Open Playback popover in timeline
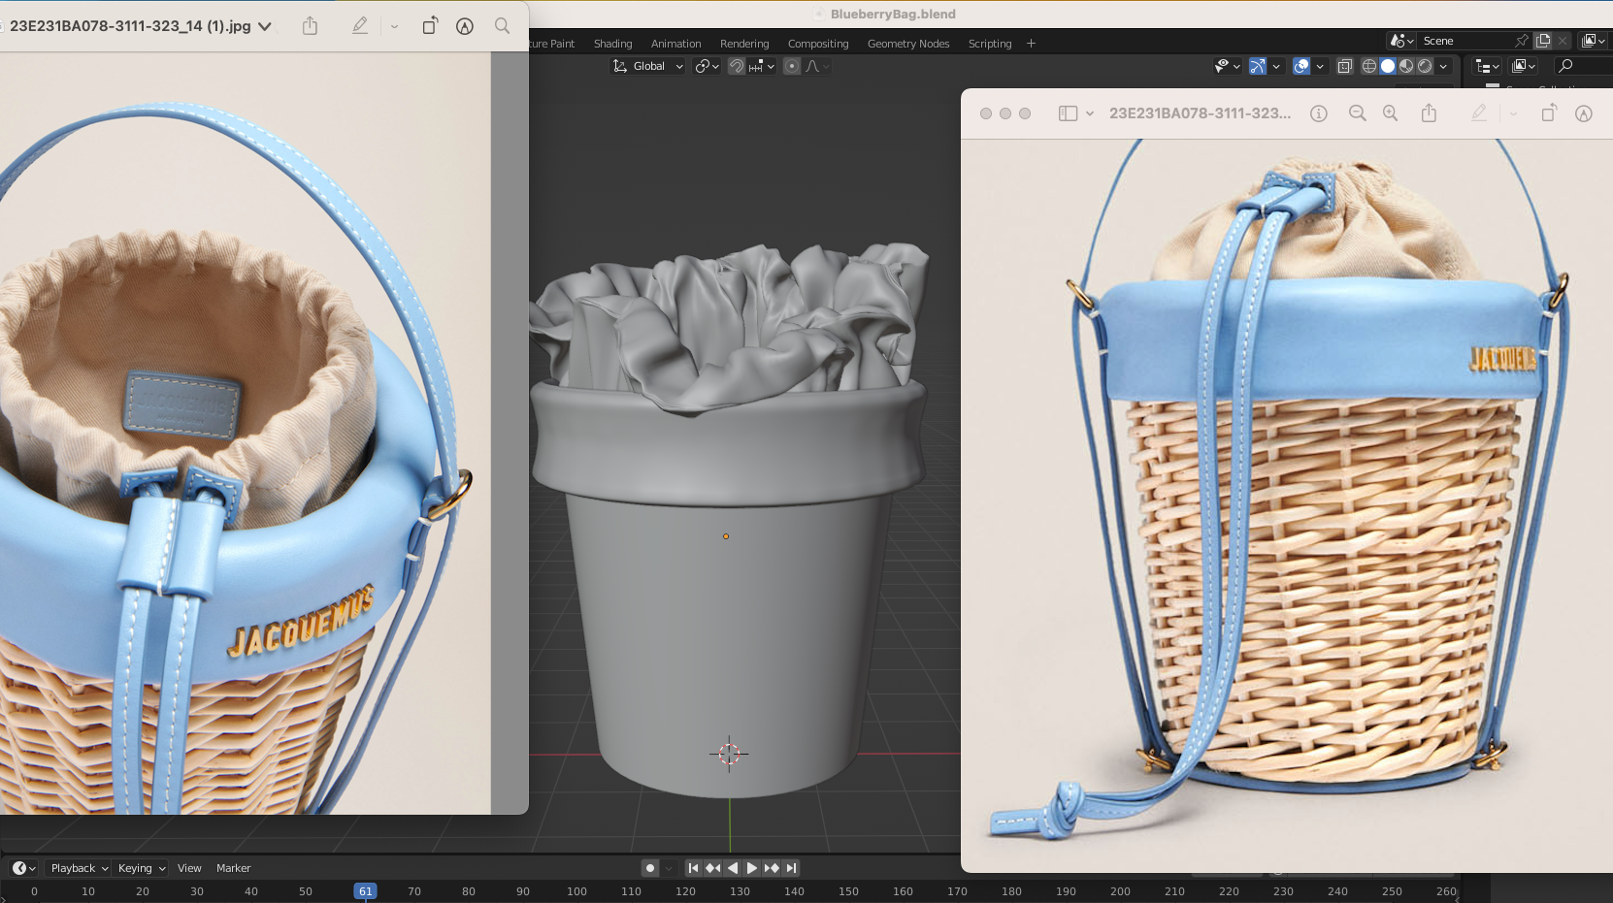1613x903 pixels. (x=78, y=868)
